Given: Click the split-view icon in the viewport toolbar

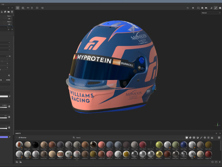Looking at the screenshot, I should [37, 8].
